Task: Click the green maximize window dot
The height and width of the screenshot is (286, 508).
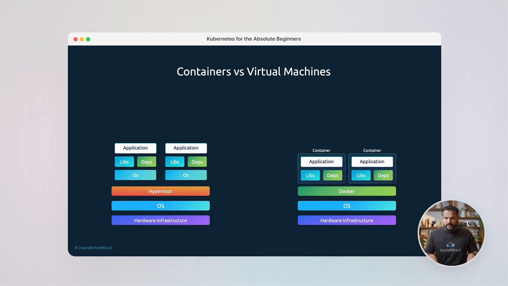Action: tap(88, 39)
